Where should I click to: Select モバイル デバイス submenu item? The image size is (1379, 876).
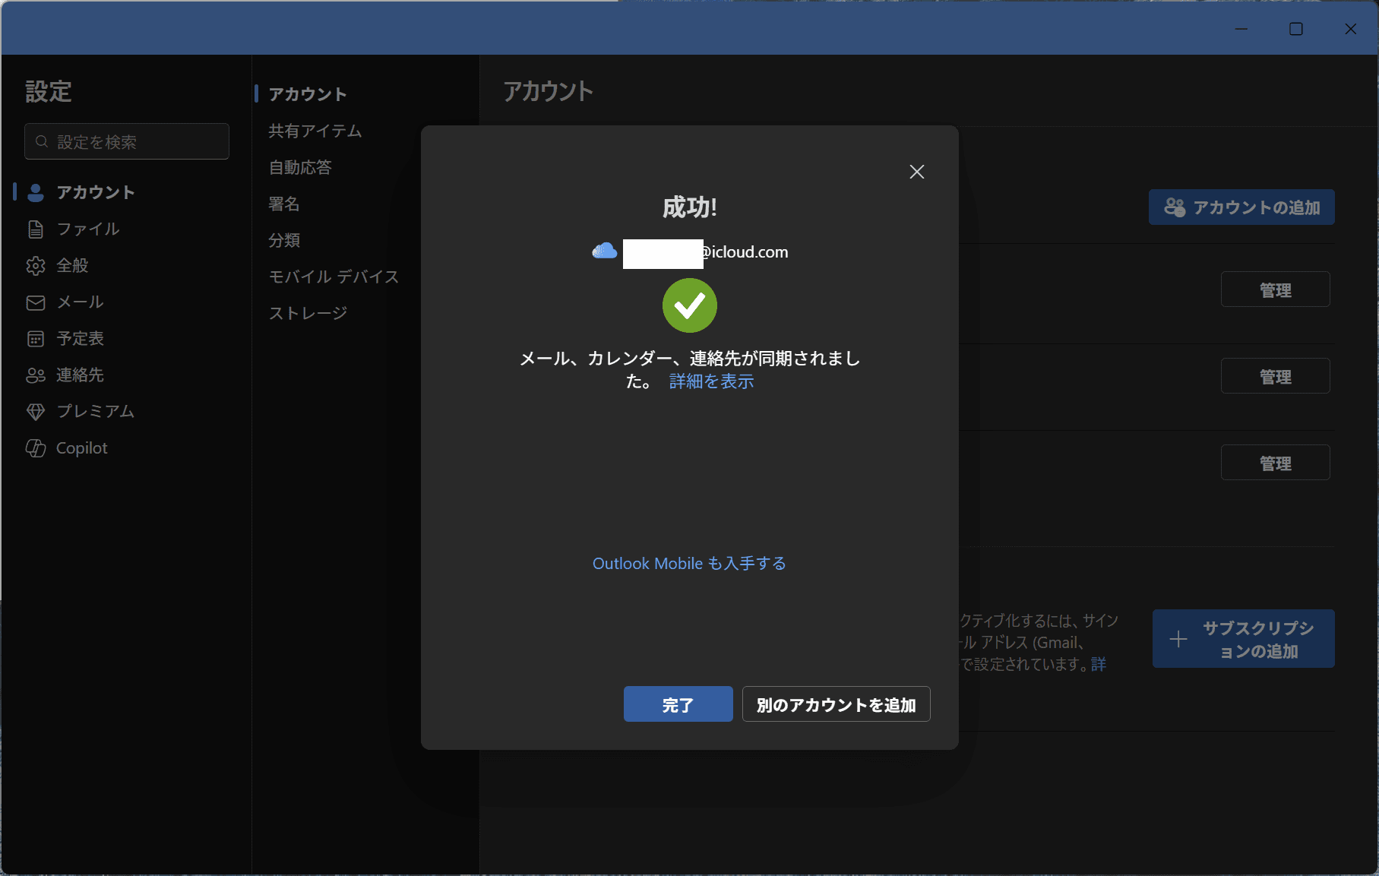coord(334,277)
